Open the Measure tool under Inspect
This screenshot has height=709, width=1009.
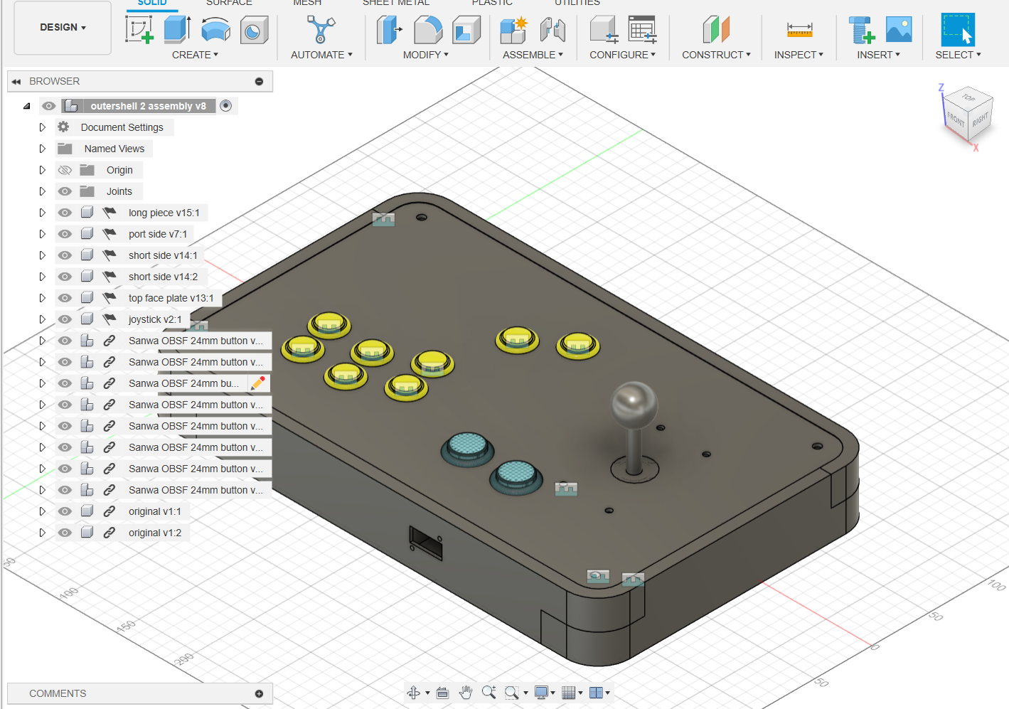click(799, 30)
